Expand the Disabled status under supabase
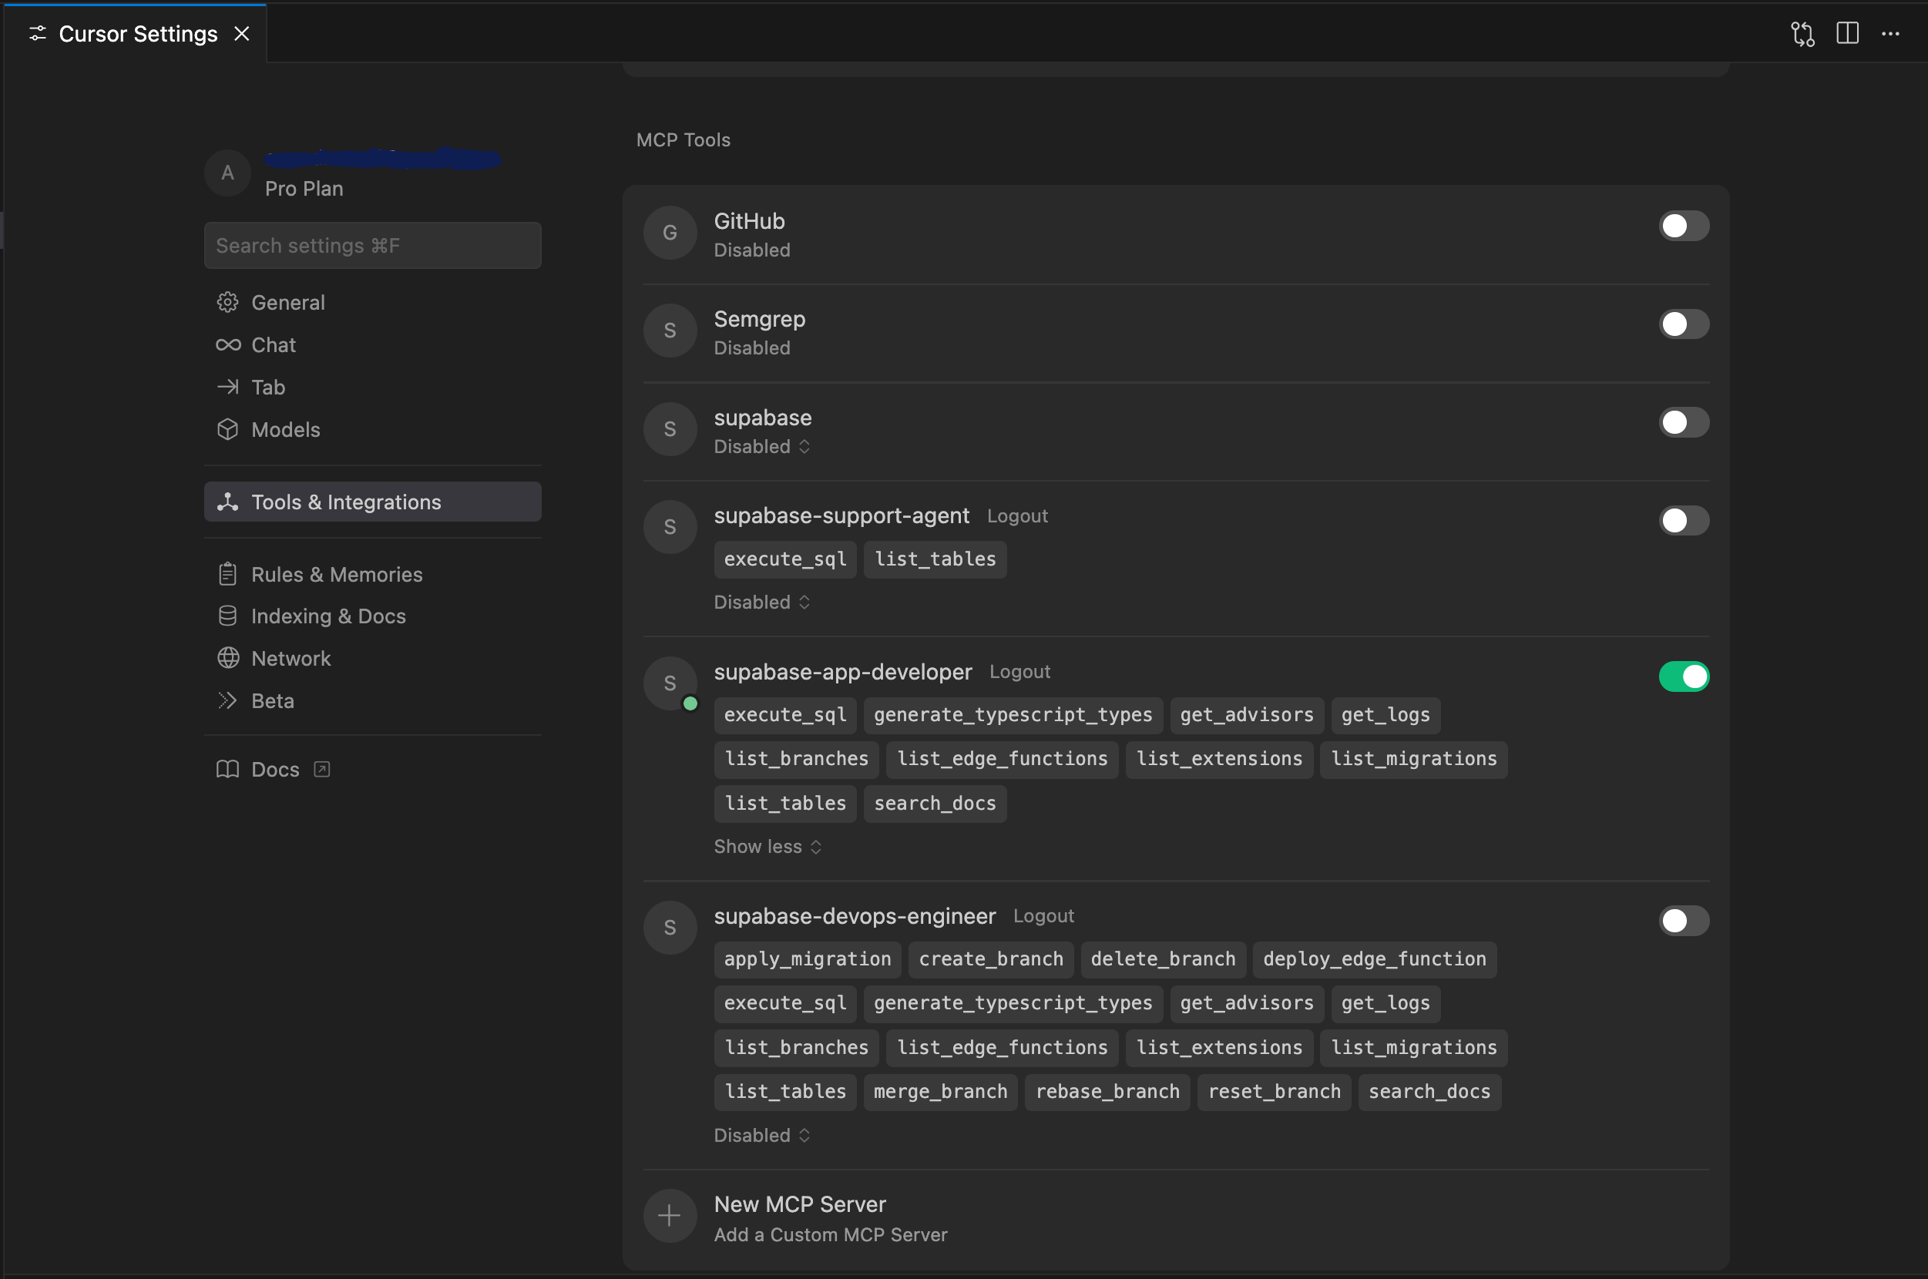Viewport: 1928px width, 1279px height. click(761, 446)
